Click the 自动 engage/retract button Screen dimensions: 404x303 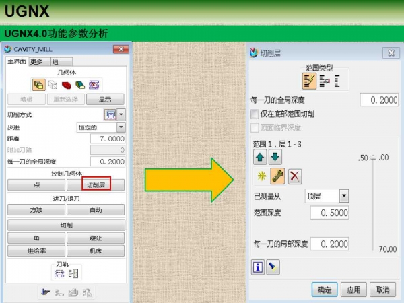pyautogui.click(x=96, y=210)
